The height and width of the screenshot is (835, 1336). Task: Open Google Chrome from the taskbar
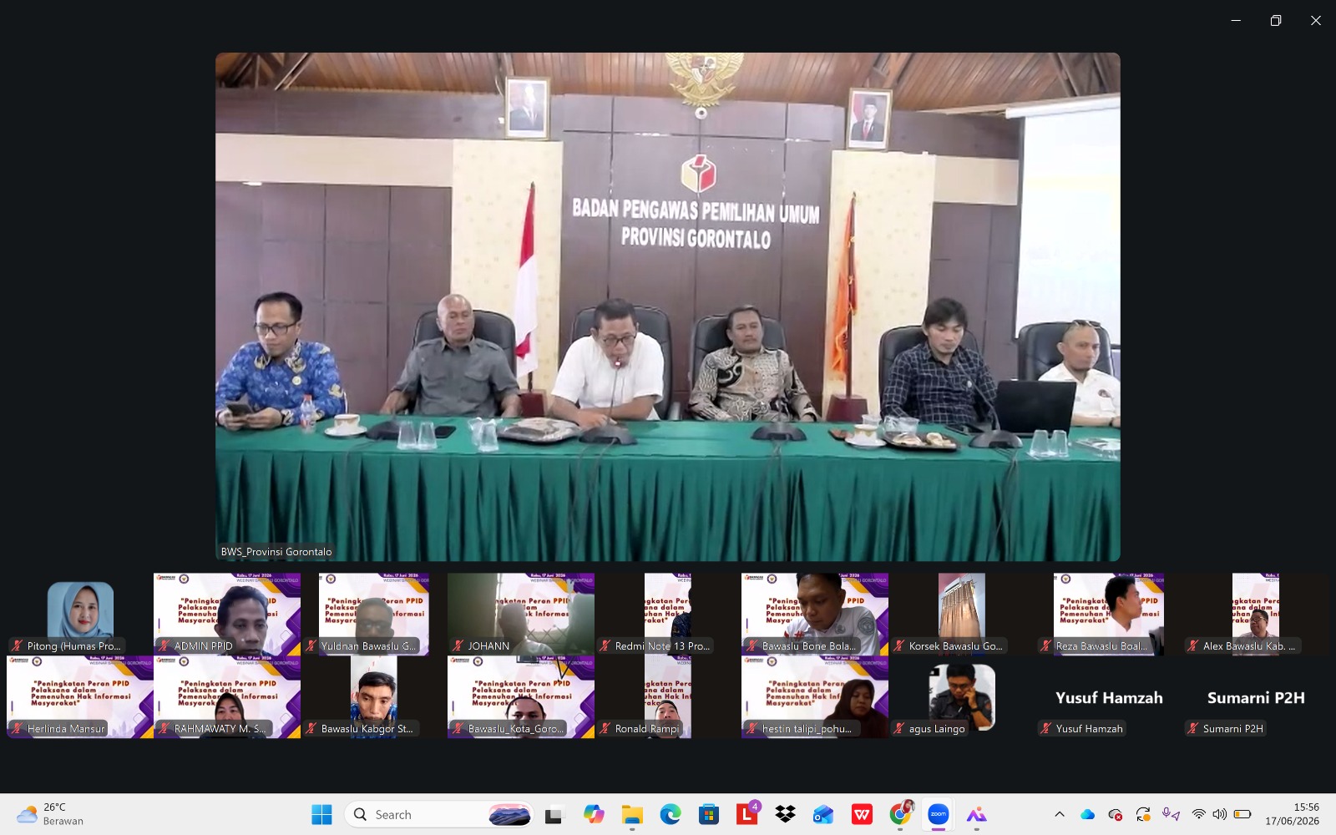pos(900,814)
